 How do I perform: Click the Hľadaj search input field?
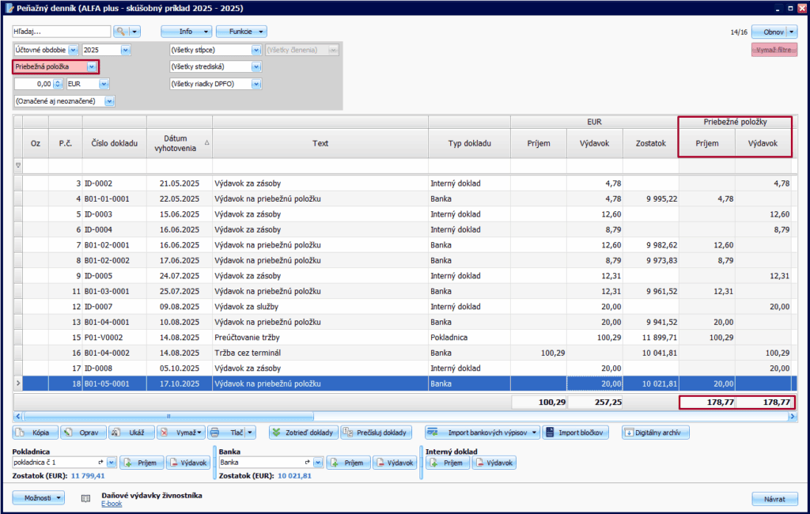(x=61, y=32)
